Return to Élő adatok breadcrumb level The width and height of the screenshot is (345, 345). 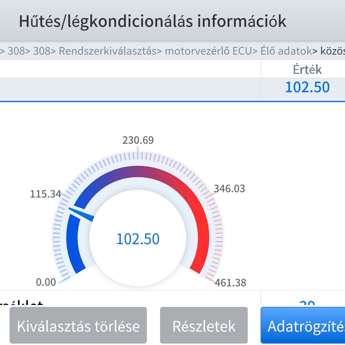(286, 51)
